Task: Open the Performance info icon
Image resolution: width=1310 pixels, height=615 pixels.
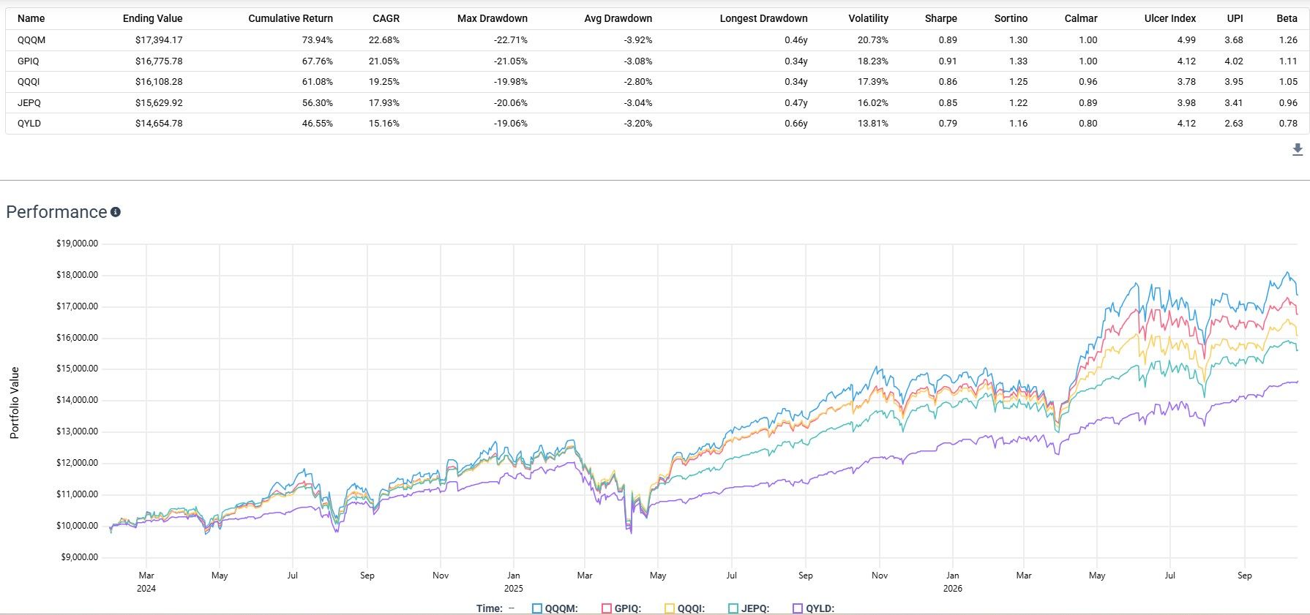Action: point(116,212)
